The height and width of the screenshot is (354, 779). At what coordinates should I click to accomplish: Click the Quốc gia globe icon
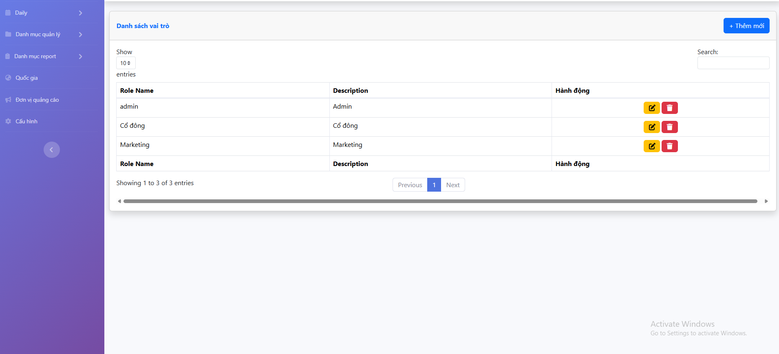point(8,78)
